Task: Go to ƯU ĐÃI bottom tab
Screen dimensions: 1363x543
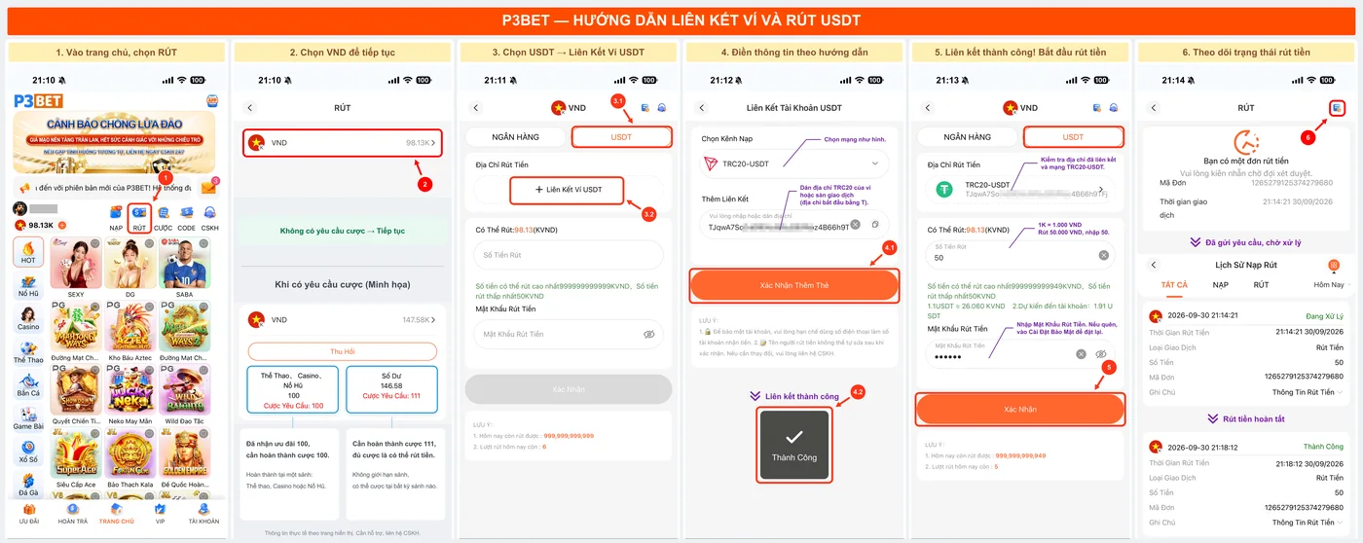Action: click(28, 513)
